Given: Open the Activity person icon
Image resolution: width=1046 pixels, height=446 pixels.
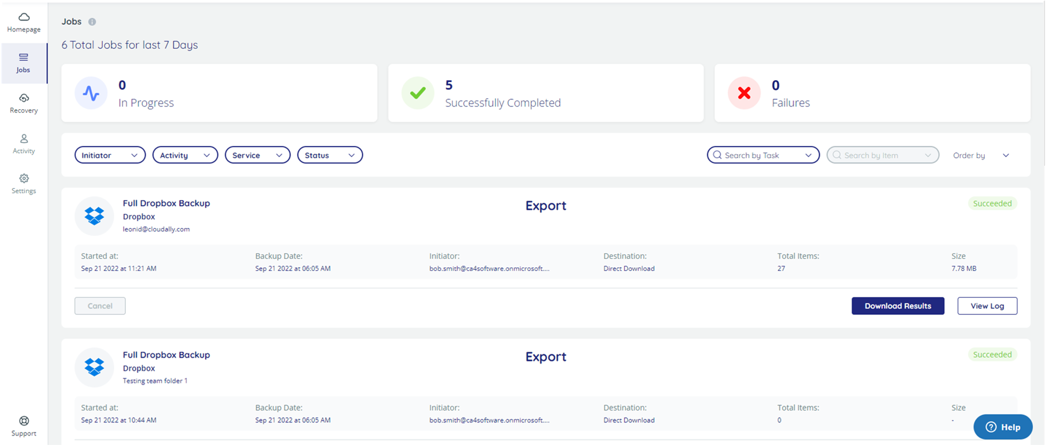Looking at the screenshot, I should [24, 139].
